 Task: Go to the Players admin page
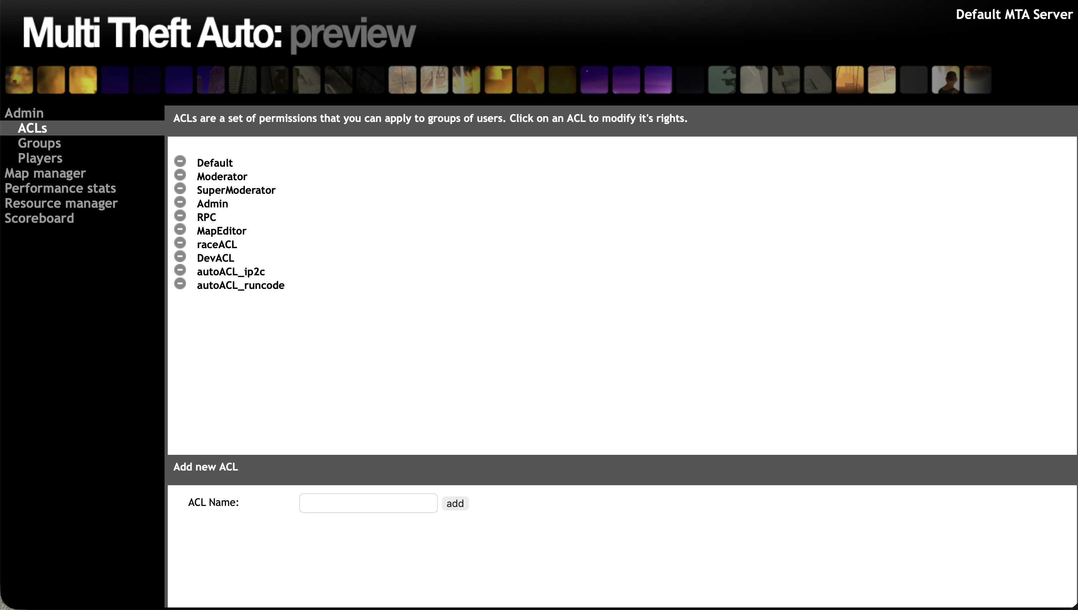(x=40, y=158)
